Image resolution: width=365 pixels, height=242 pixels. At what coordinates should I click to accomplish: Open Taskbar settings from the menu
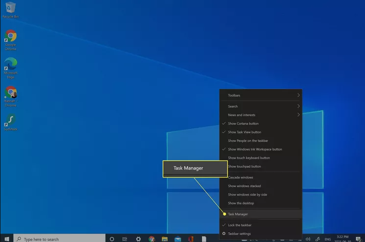pos(261,234)
